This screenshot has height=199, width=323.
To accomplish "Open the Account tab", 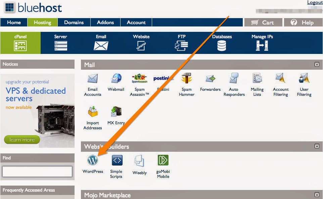I will click(x=136, y=22).
